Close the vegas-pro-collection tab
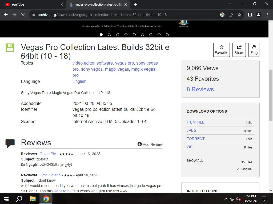 tap(126, 5)
